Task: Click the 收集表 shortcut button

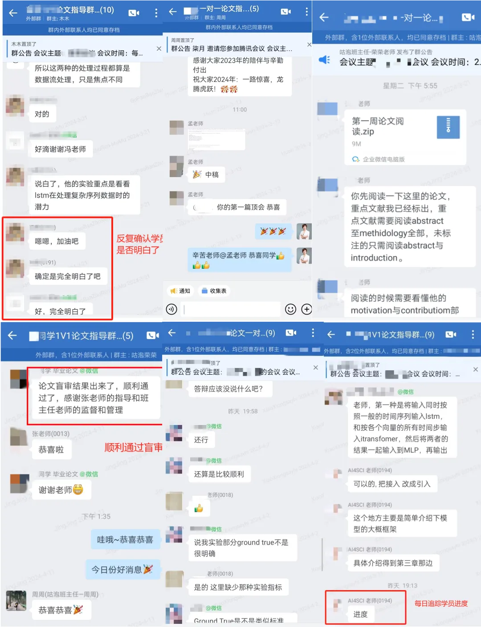Action: [214, 291]
